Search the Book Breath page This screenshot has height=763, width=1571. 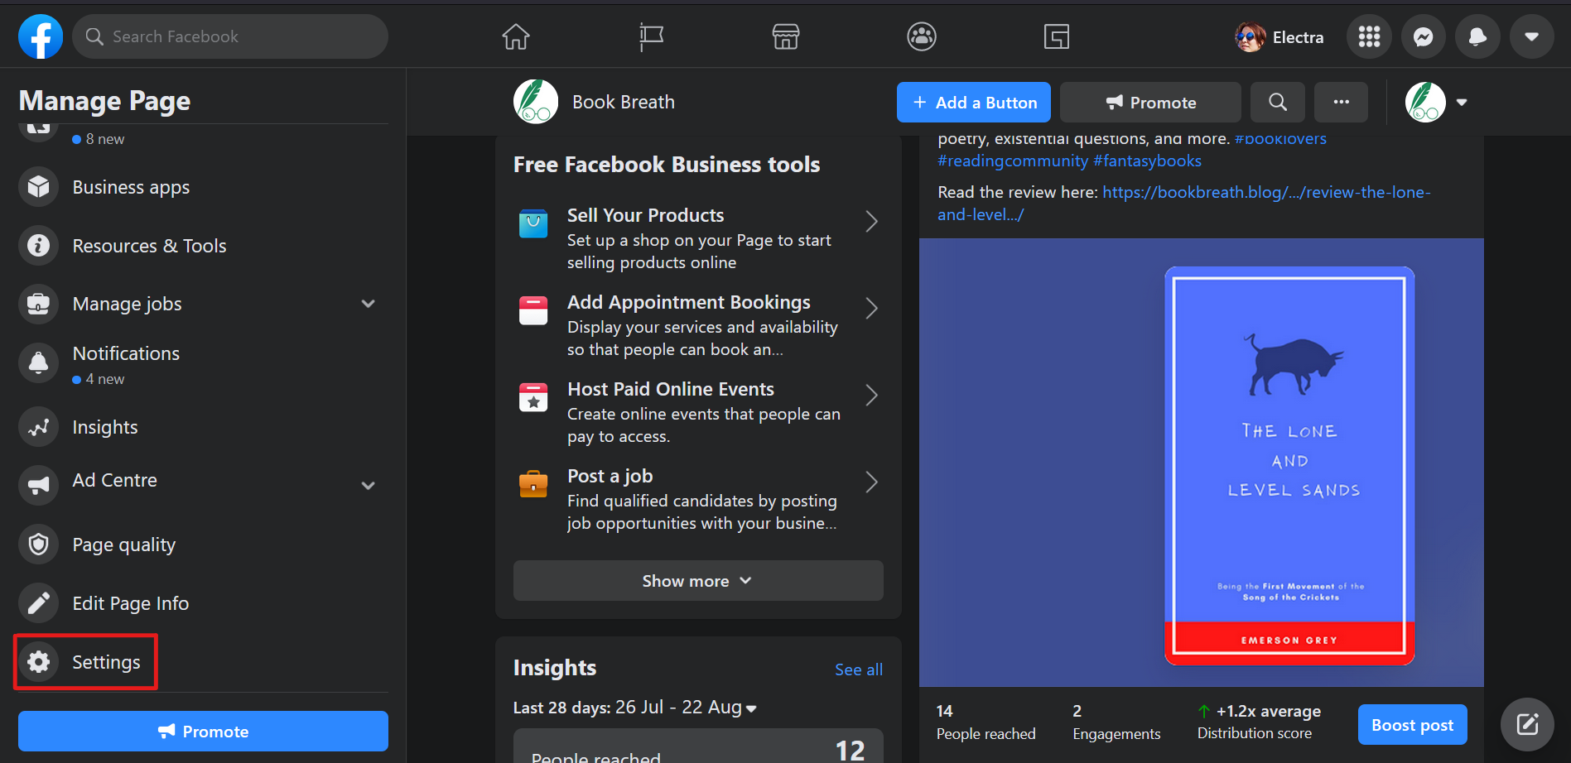(1278, 102)
